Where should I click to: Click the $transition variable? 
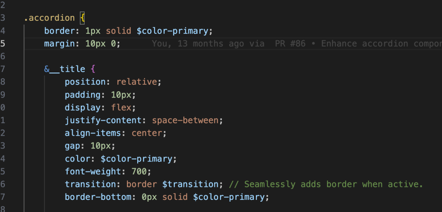tap(192, 184)
